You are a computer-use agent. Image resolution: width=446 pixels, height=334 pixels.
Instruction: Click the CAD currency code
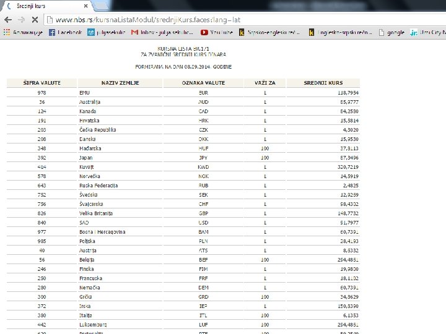click(x=203, y=111)
